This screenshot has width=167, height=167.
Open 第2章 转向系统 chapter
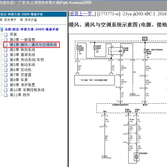click(22, 50)
